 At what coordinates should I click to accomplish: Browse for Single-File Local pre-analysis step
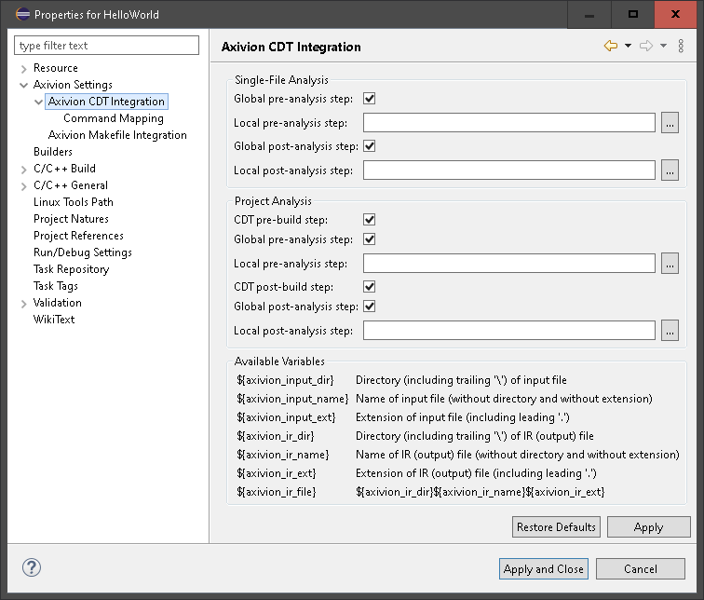670,123
